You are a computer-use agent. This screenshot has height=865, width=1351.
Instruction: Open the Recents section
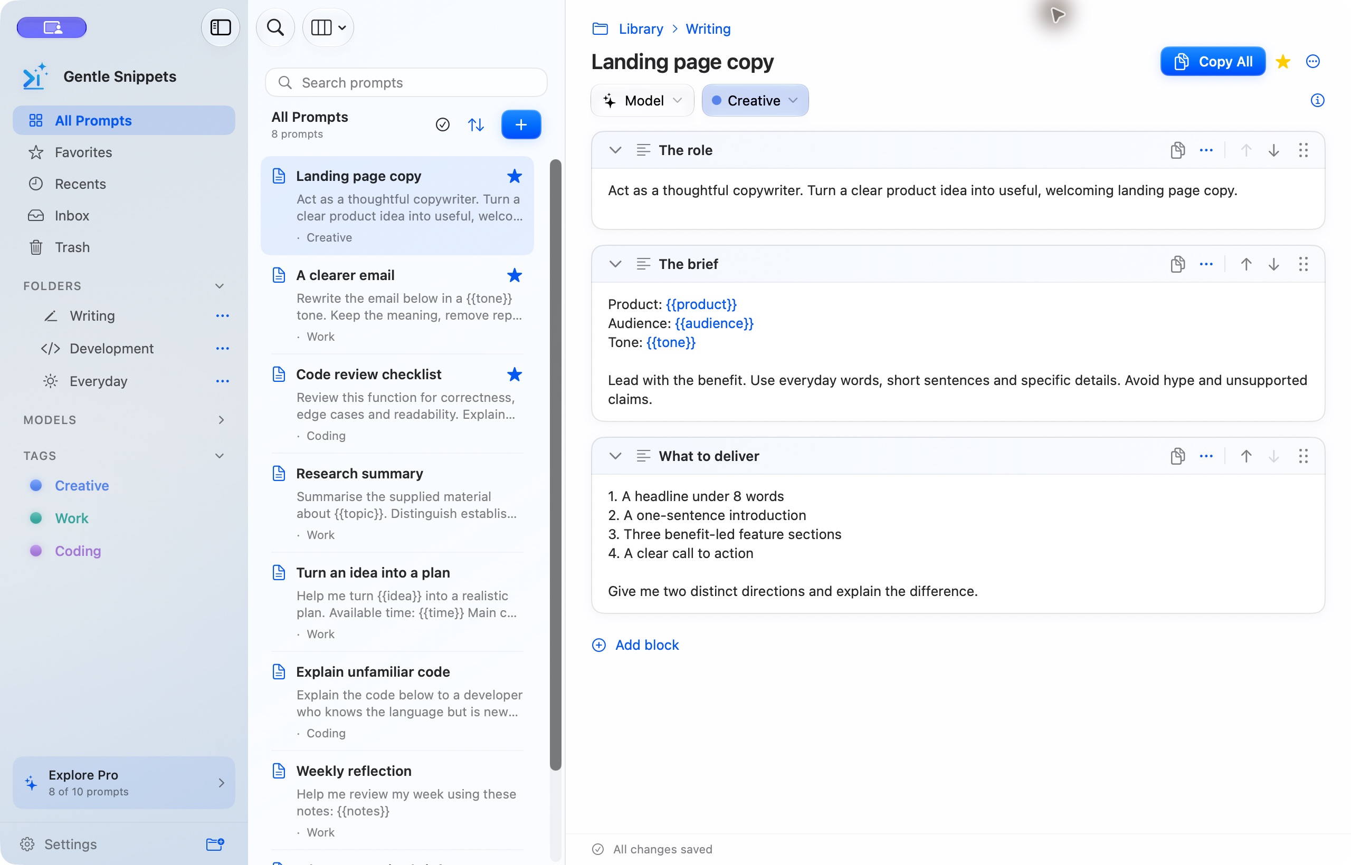tap(123, 184)
